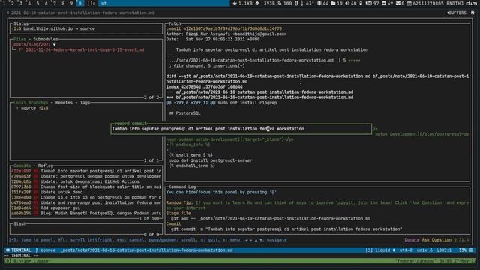Click the calendar date icon in the top bar

tap(409, 3)
